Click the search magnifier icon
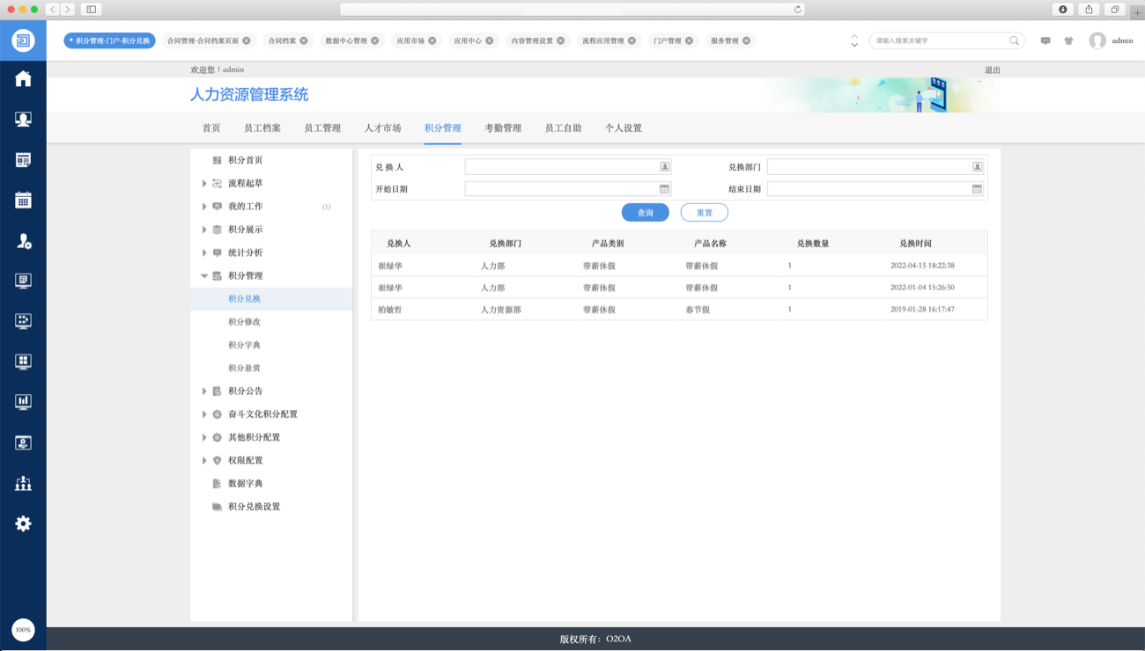 point(1014,40)
